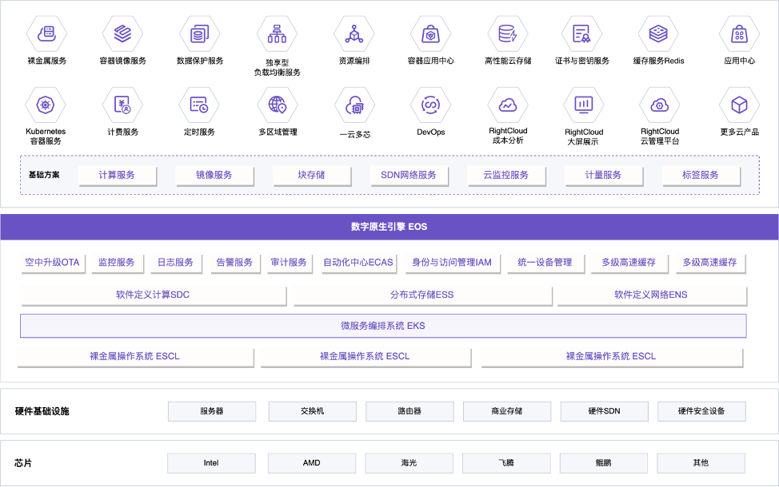Viewport: 779px width, 487px height.
Task: Select the 高性能云存储 icon
Action: coord(506,34)
